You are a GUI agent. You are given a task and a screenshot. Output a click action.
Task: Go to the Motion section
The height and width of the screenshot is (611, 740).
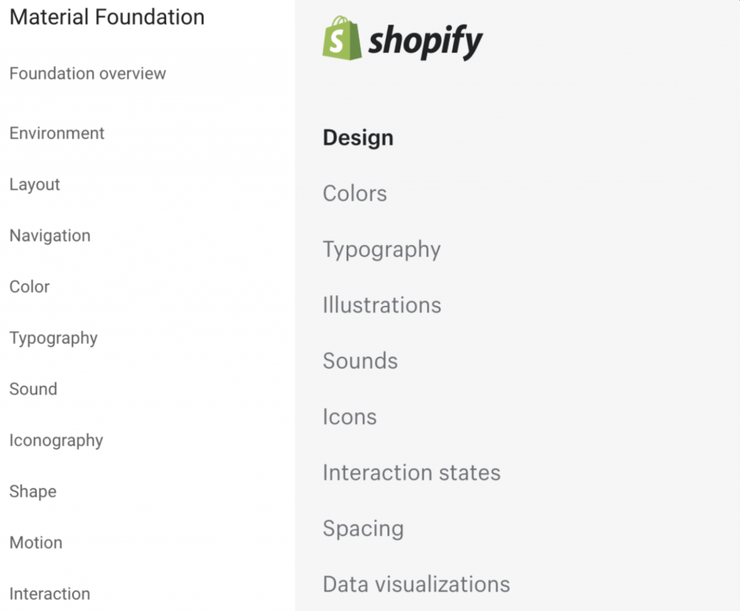click(35, 543)
